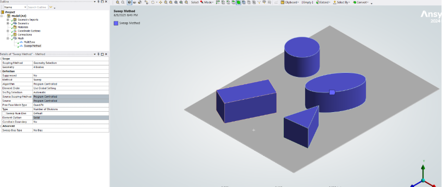Screen dimensions: 442x187
Task: Open the Name filter dropdown in Outline
Action: [25, 7]
